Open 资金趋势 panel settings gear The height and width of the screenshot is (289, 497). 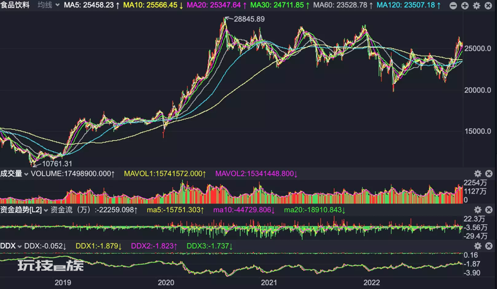click(477, 210)
